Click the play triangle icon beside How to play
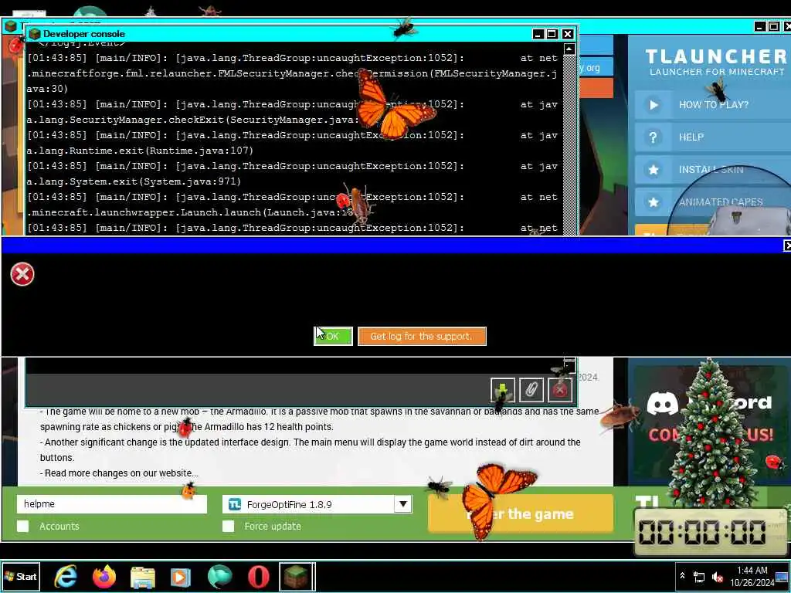 click(654, 105)
